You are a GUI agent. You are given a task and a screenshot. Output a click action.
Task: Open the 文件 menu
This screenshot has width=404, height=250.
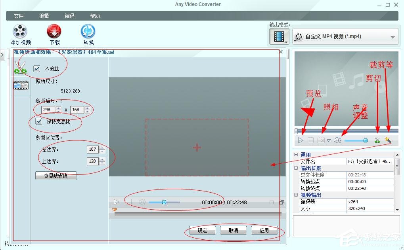coord(19,16)
